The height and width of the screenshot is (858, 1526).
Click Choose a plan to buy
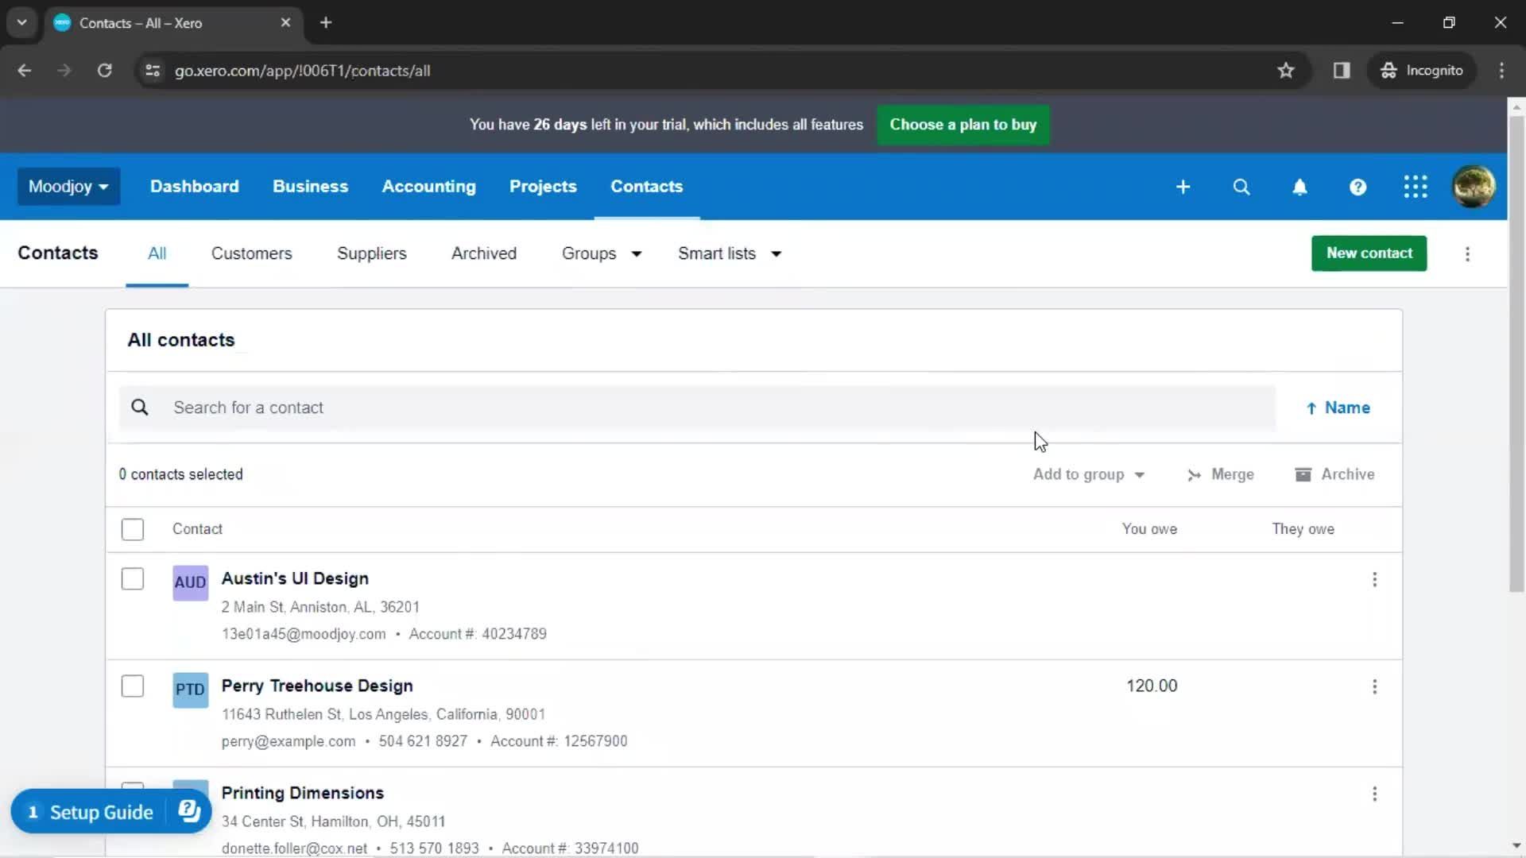pos(962,125)
